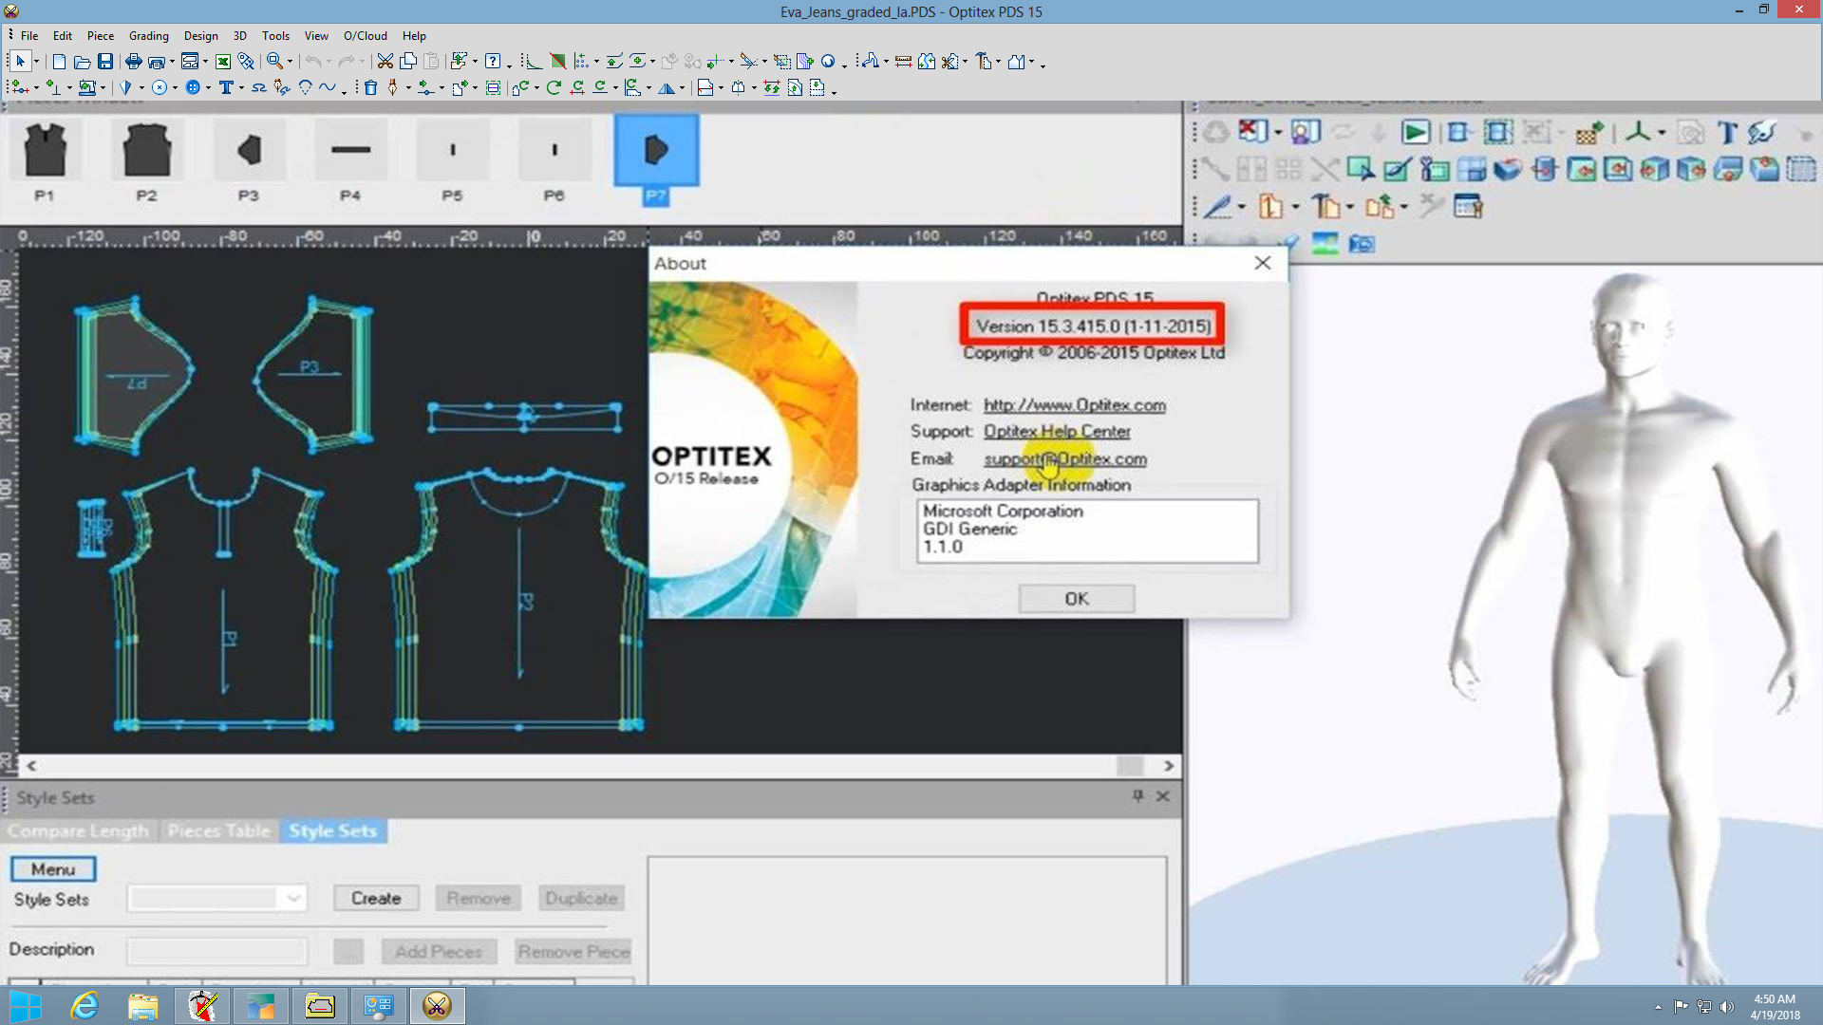Switch to the Pieces Table tab

coord(218,830)
